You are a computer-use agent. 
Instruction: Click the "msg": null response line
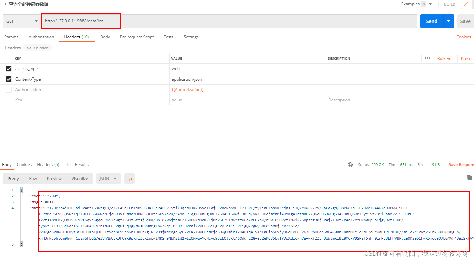click(42, 202)
